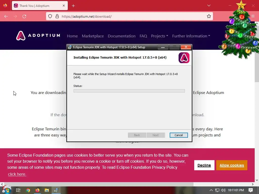Open the FAQ navigation link

143,36
